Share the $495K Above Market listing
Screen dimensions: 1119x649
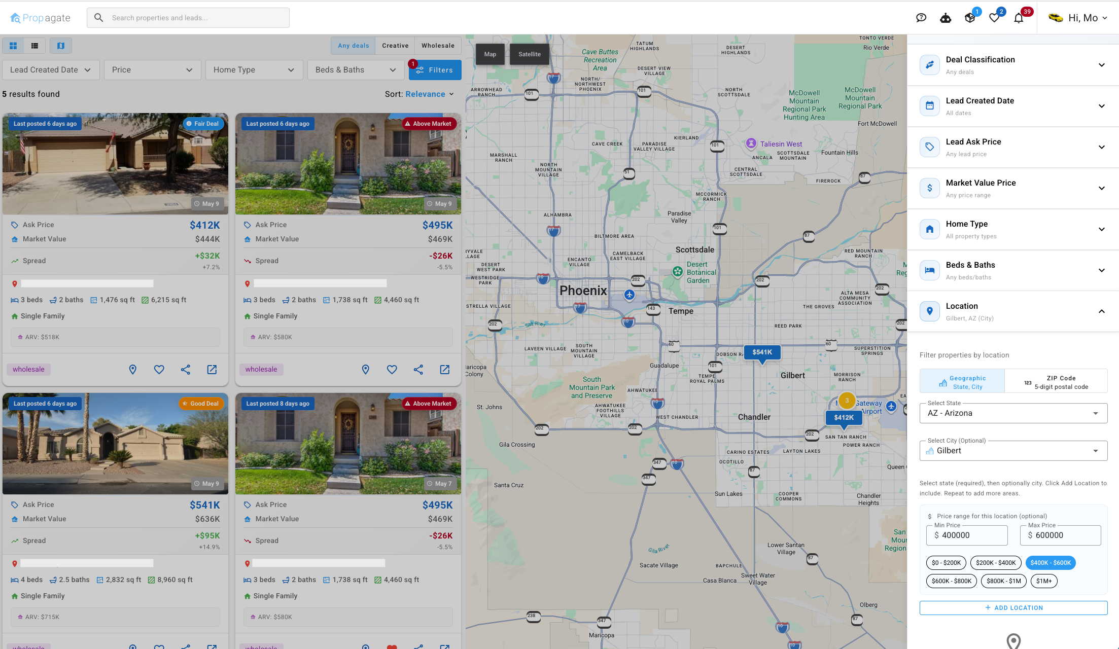pos(418,370)
